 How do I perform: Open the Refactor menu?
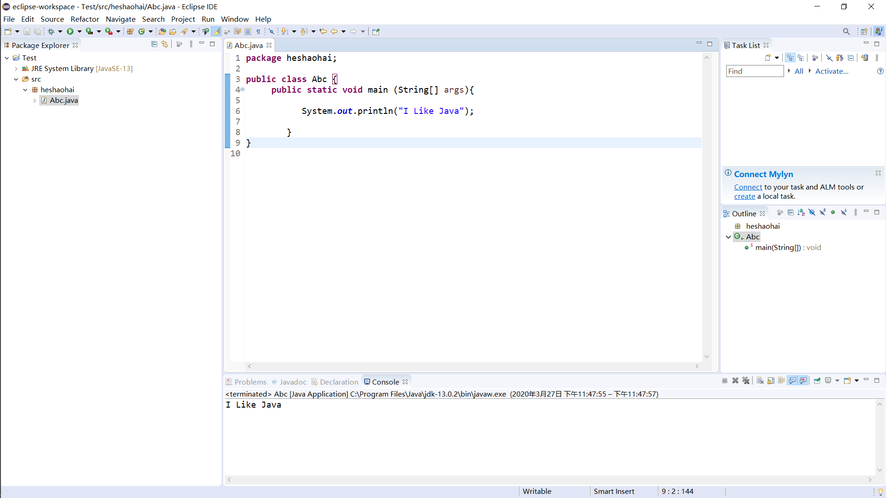84,19
